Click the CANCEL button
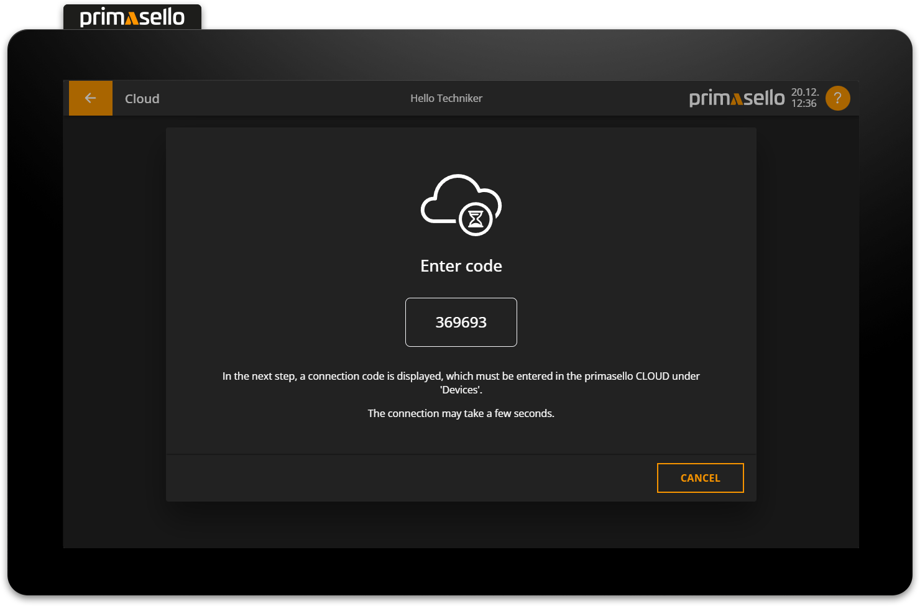This screenshot has height=606, width=920. tap(700, 477)
